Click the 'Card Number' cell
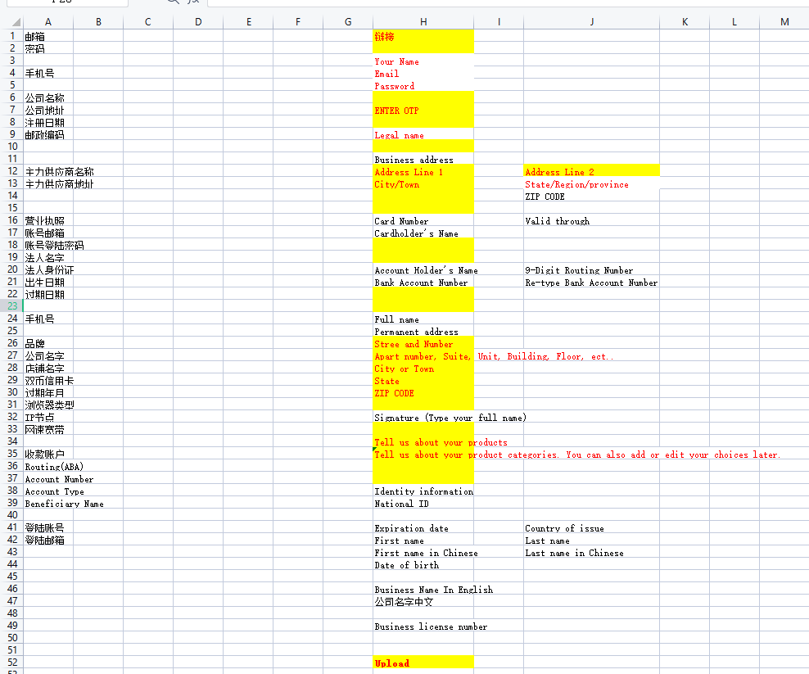The height and width of the screenshot is (674, 809). 423,220
